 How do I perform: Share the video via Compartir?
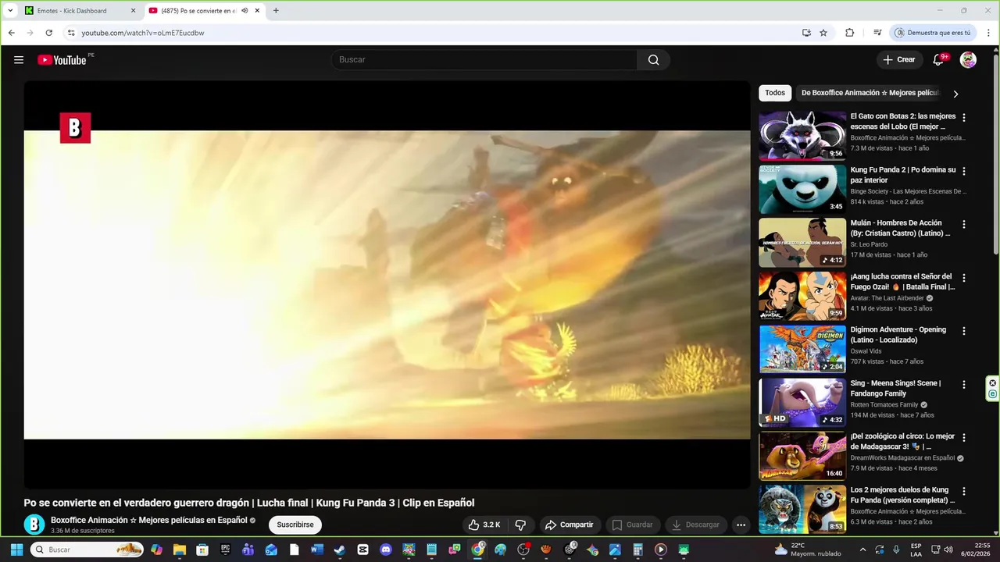click(570, 525)
